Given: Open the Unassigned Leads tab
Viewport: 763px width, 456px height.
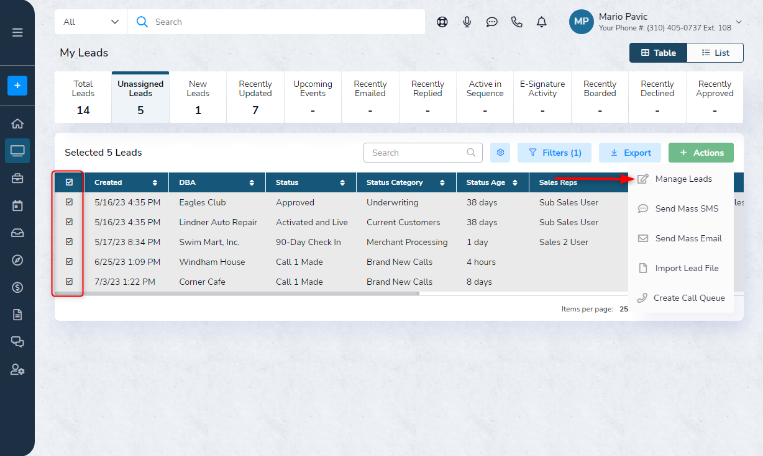Looking at the screenshot, I should coord(140,97).
